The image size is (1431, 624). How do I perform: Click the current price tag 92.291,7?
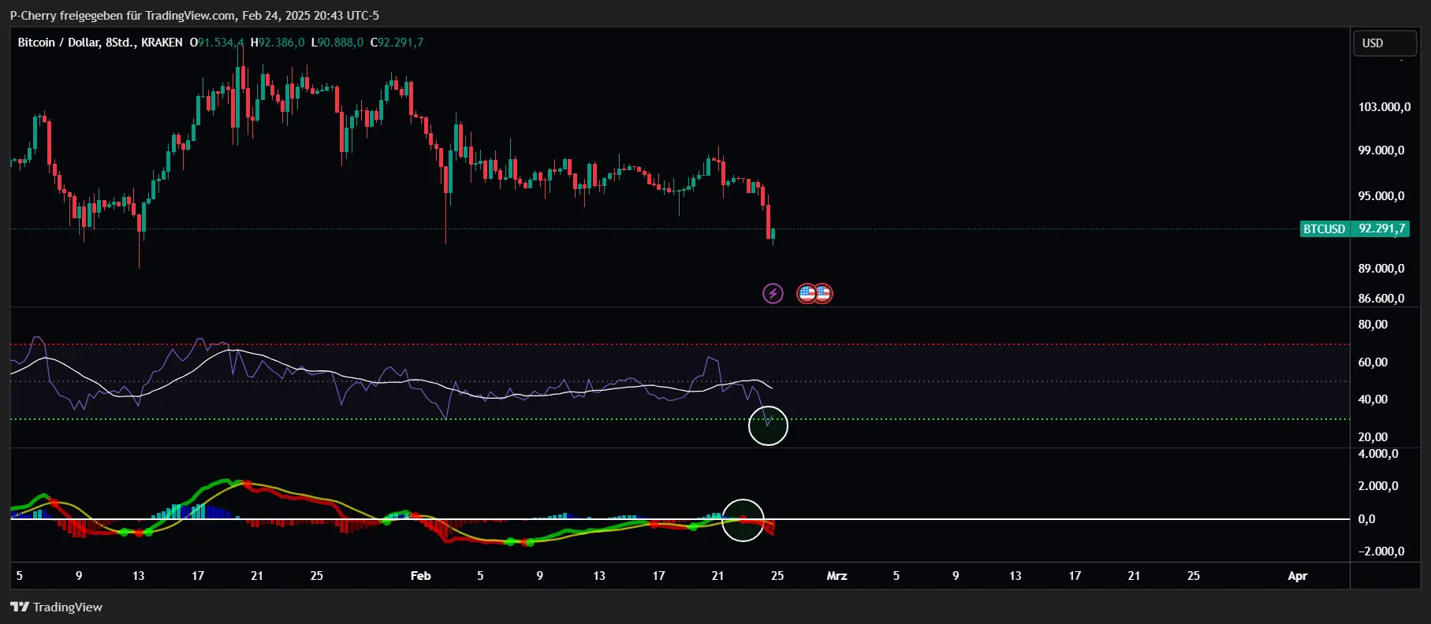point(1380,229)
